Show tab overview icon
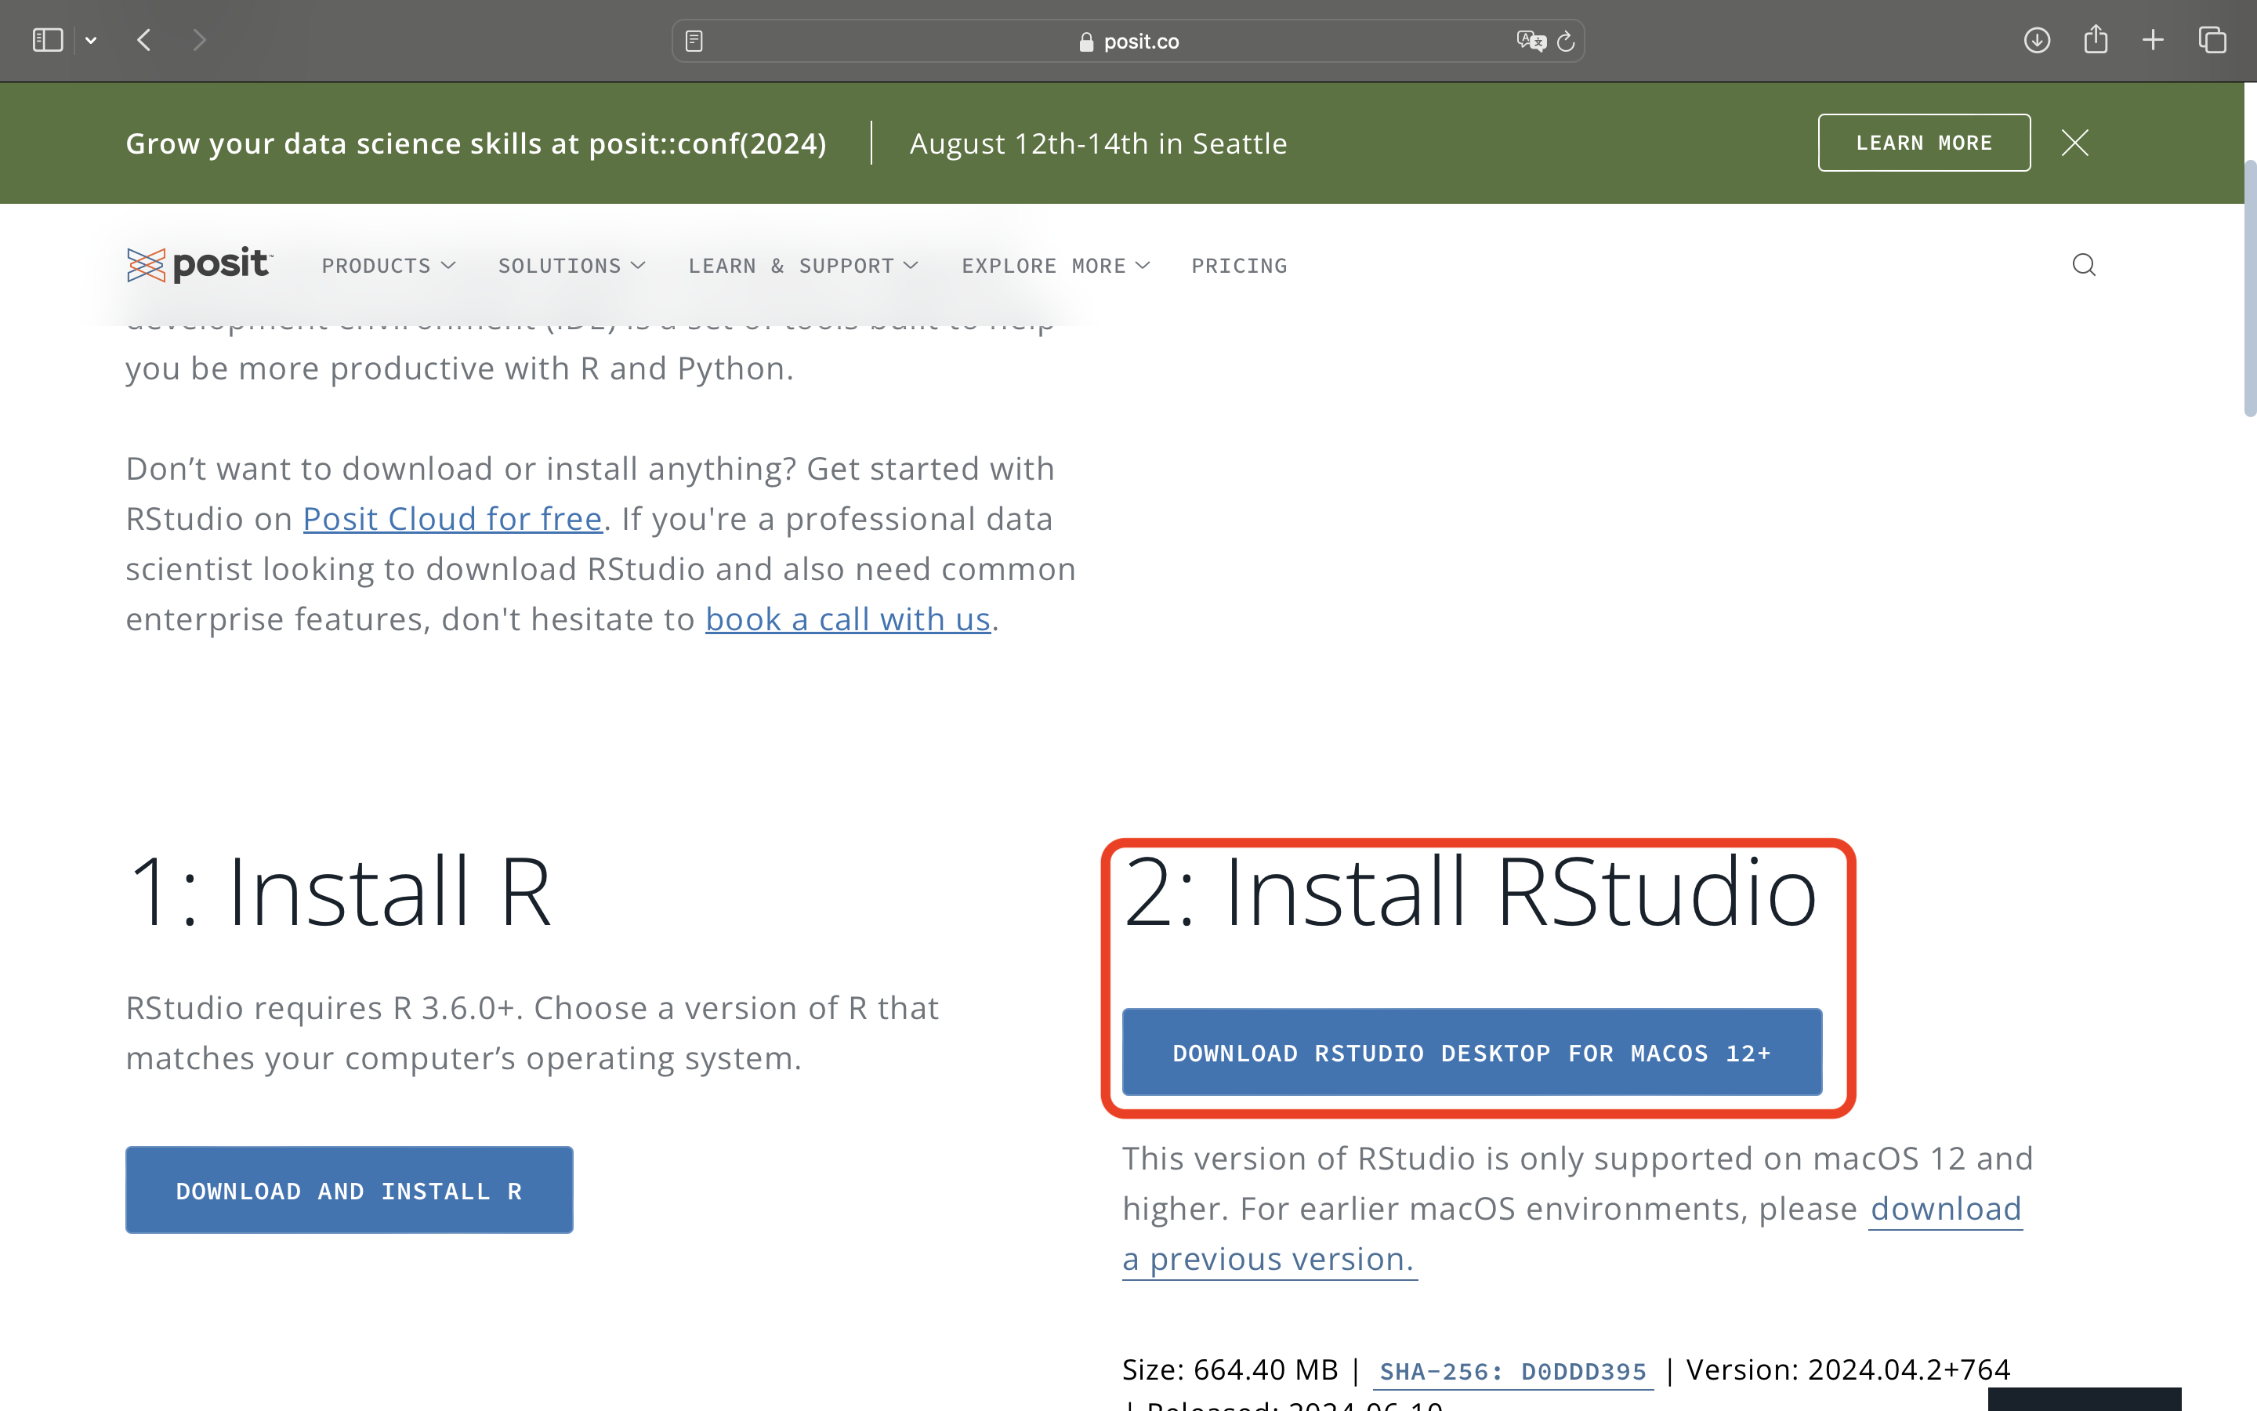2257x1411 pixels. pyautogui.click(x=2212, y=40)
